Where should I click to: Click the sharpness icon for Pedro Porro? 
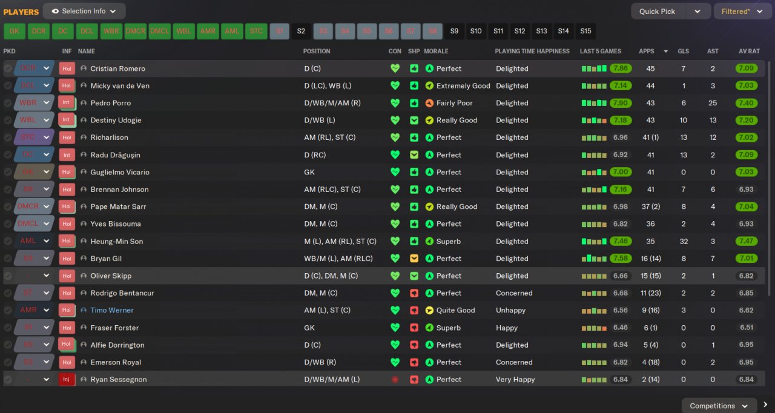(x=414, y=103)
